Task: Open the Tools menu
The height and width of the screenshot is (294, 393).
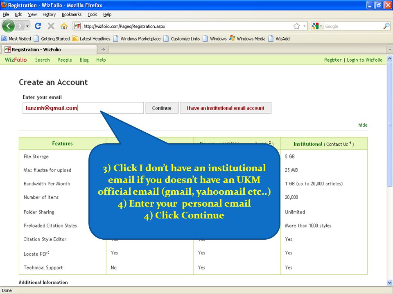Action: click(93, 15)
